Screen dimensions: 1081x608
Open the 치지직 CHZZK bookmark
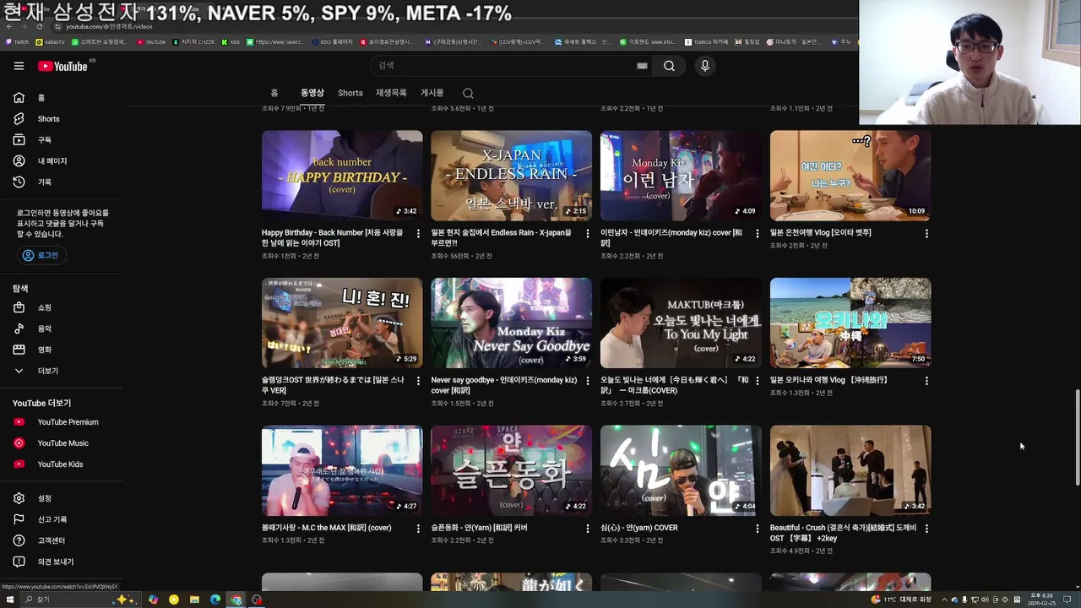(x=193, y=41)
